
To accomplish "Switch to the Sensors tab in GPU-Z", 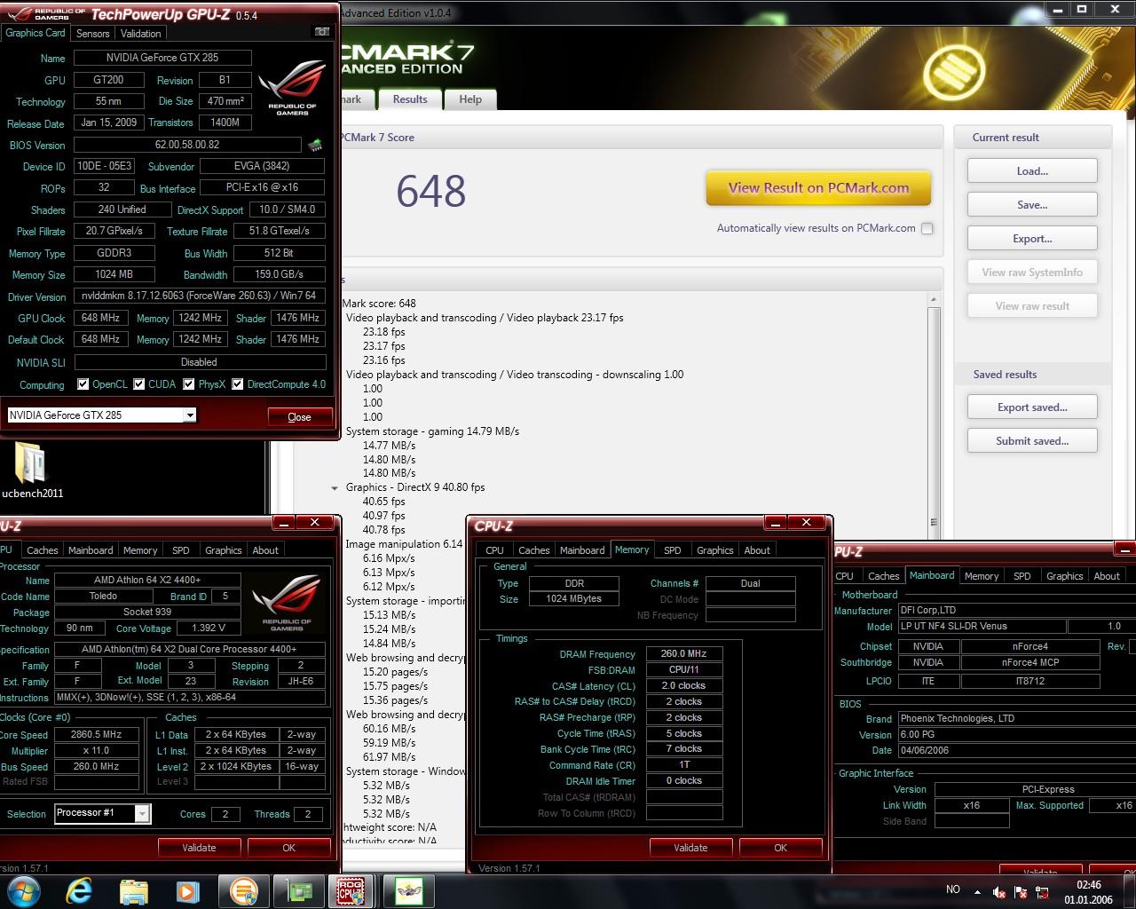I will 92,33.
